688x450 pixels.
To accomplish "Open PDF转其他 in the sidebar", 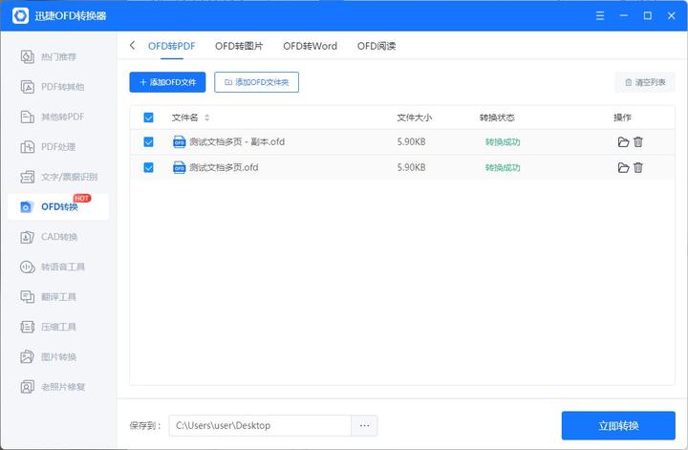I will [x=58, y=87].
